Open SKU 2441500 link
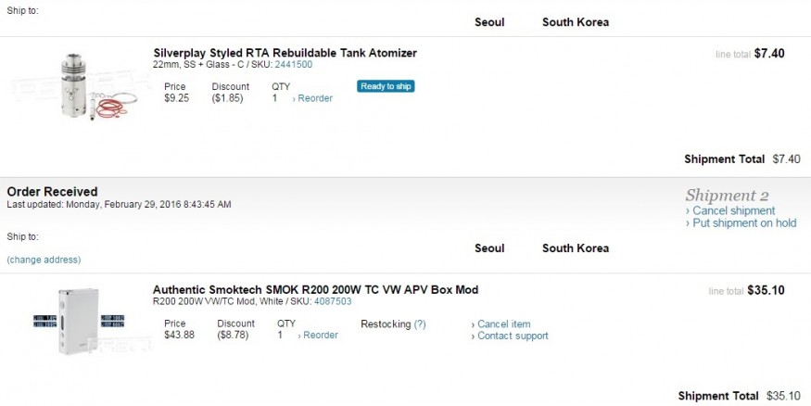 293,65
